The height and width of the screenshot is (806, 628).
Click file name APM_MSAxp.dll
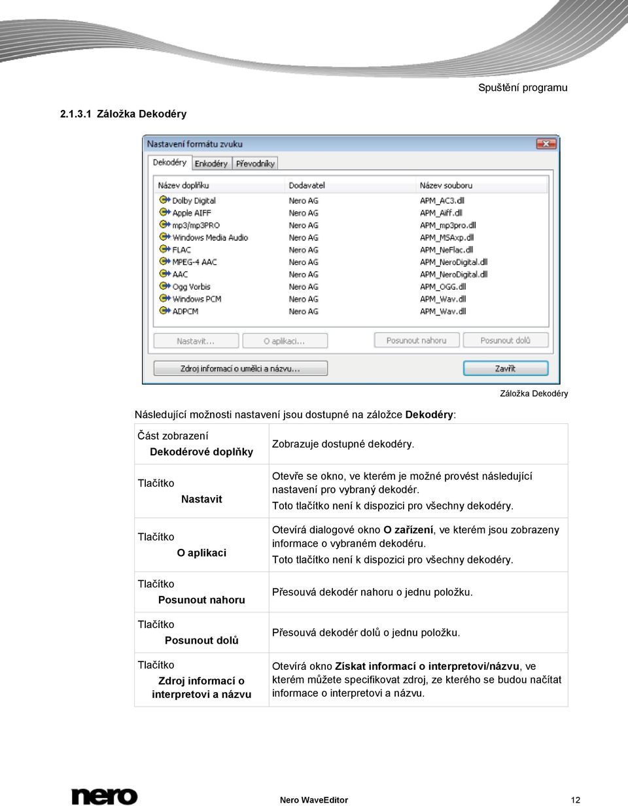pos(446,237)
